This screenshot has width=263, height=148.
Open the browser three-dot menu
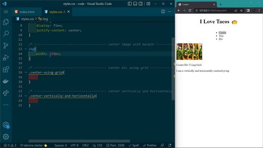pyautogui.click(x=259, y=10)
